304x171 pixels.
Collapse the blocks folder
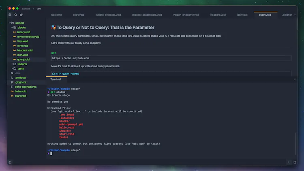(12, 28)
